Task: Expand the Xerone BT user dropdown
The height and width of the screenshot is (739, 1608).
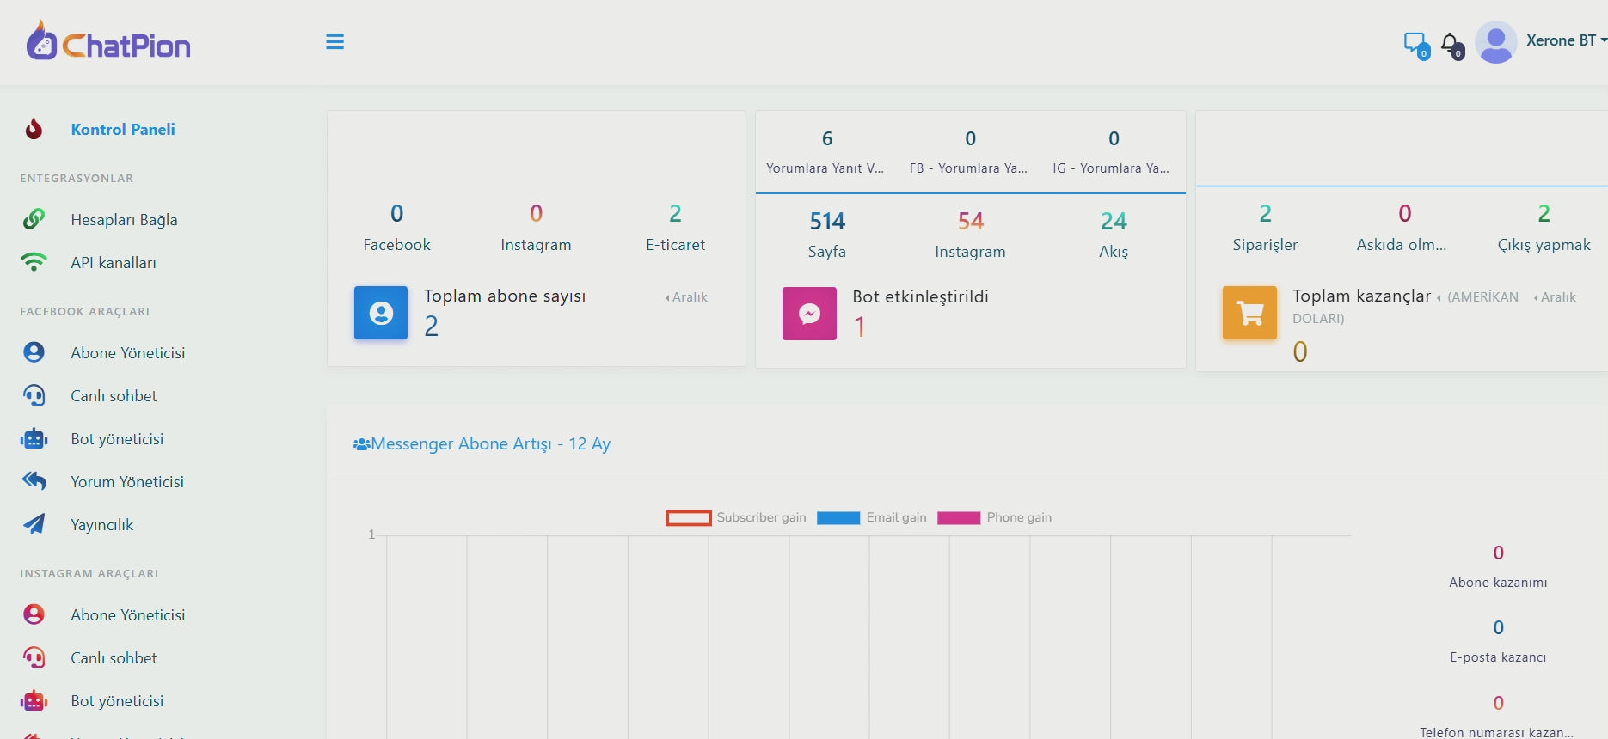Action: (1566, 40)
